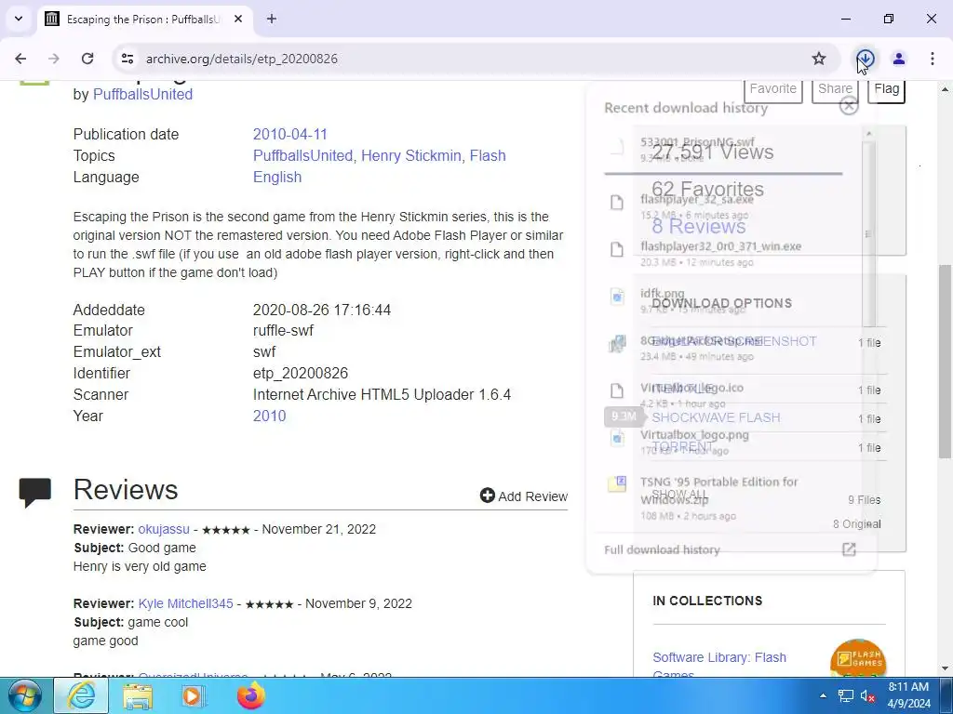This screenshot has width=953, height=714.
Task: Close the recent download history popup
Action: (x=849, y=106)
